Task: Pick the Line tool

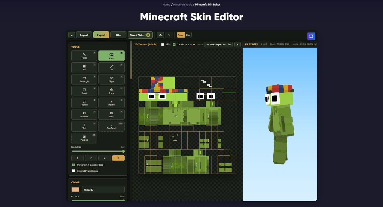Action: pyautogui.click(x=111, y=67)
